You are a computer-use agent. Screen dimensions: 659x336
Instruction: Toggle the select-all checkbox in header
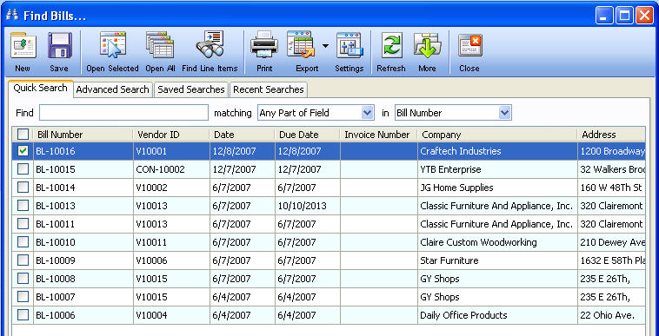click(23, 135)
